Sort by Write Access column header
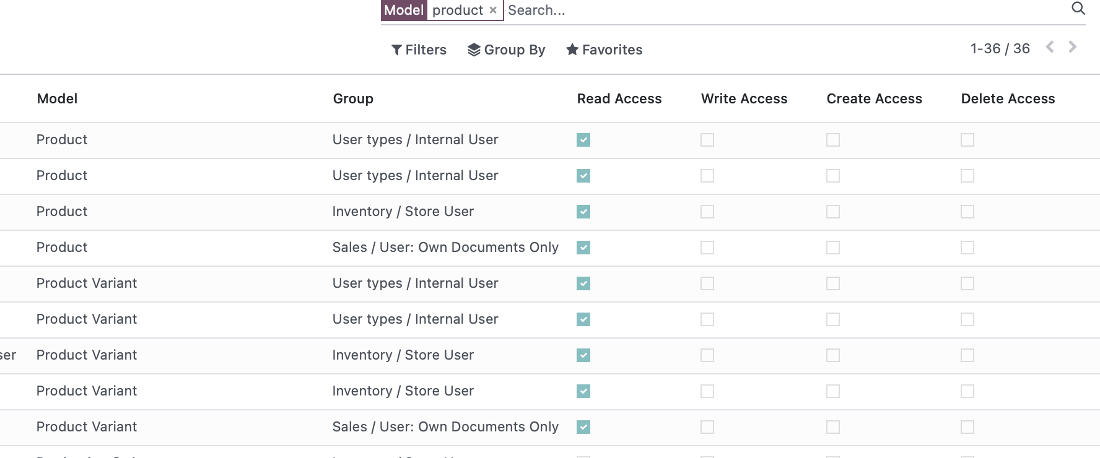 (744, 99)
